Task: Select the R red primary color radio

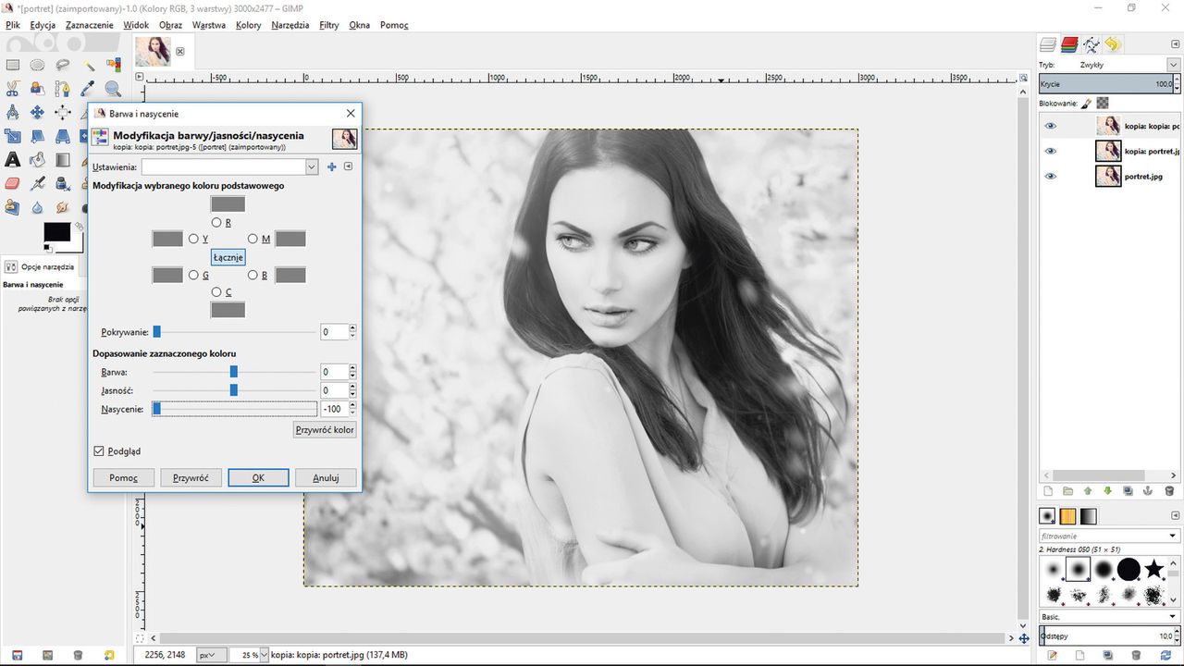Action: coord(216,222)
